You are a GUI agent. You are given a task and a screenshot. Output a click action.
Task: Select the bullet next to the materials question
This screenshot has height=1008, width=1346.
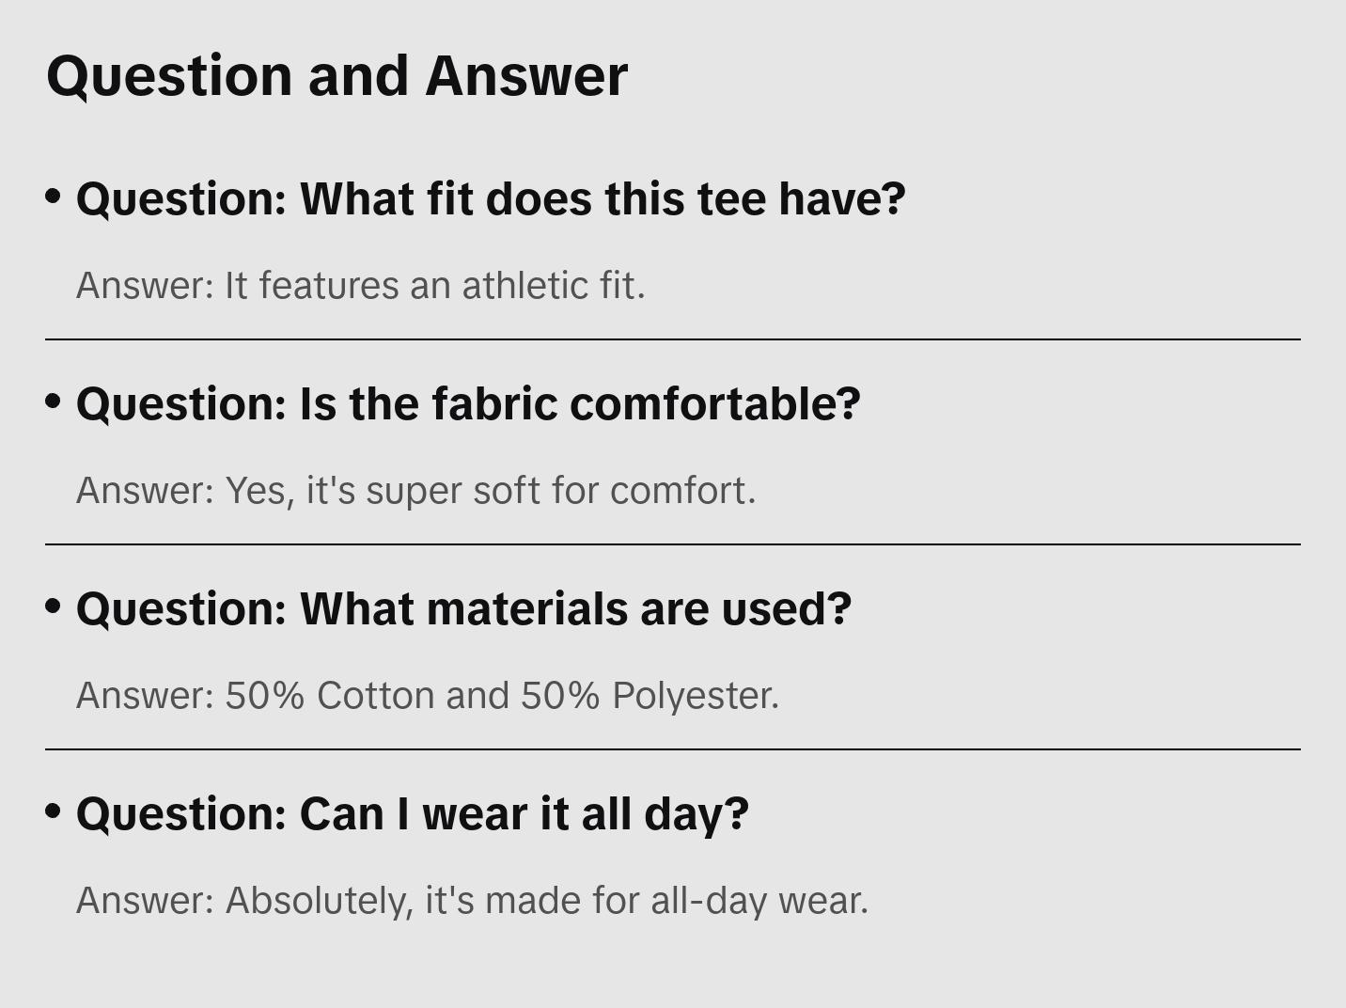point(53,606)
